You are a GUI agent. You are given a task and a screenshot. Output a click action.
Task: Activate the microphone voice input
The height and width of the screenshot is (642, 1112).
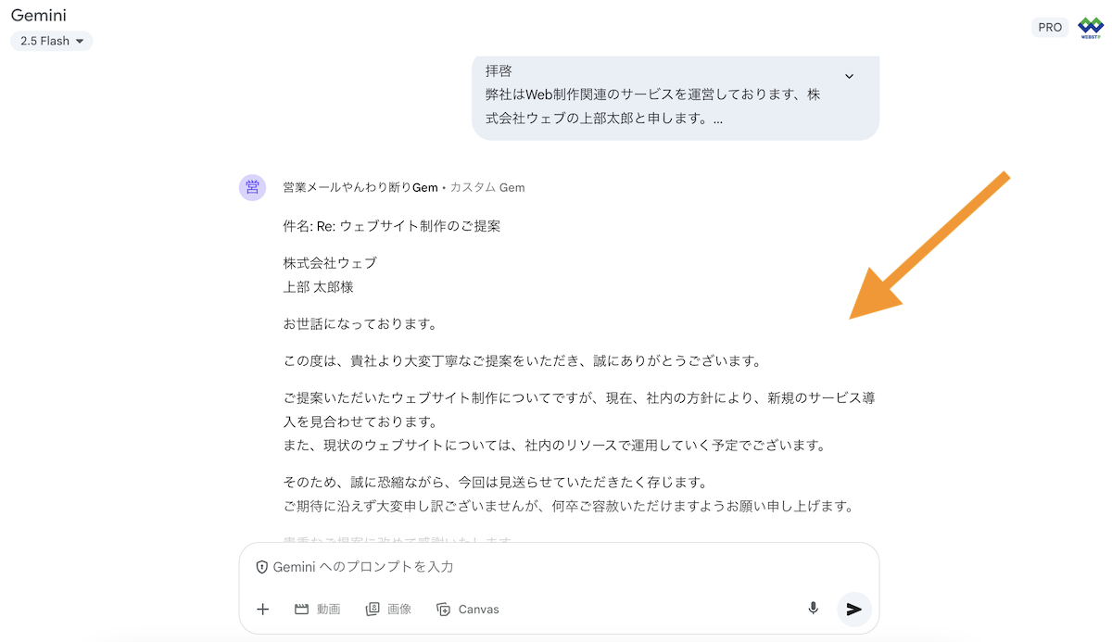coord(813,609)
